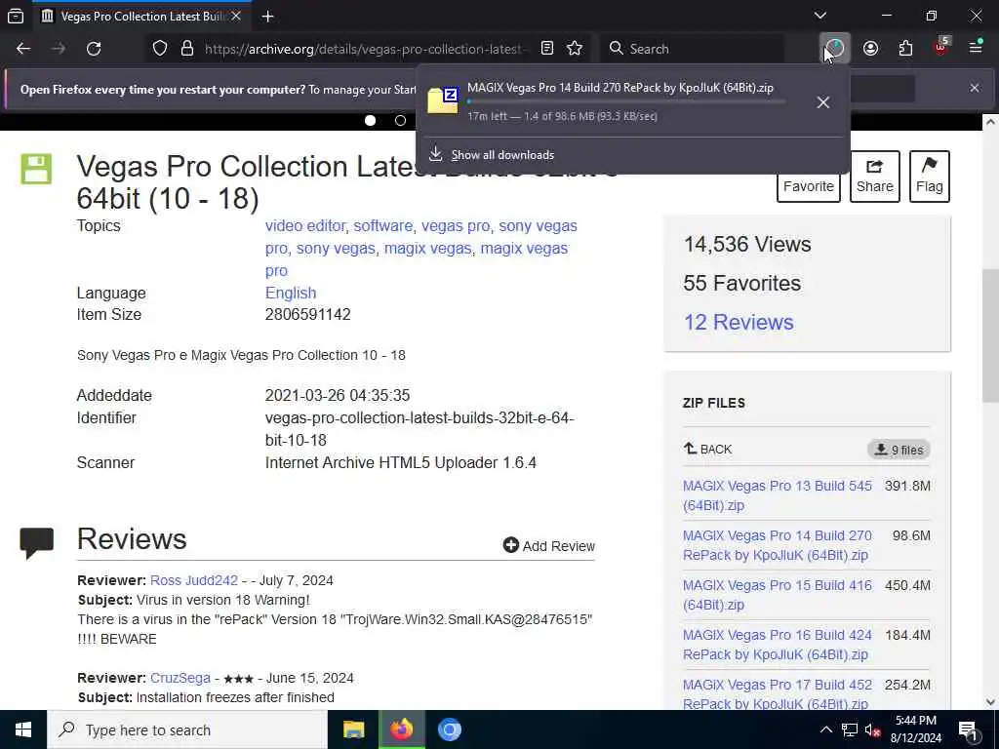Select the first carousel dot

370,120
